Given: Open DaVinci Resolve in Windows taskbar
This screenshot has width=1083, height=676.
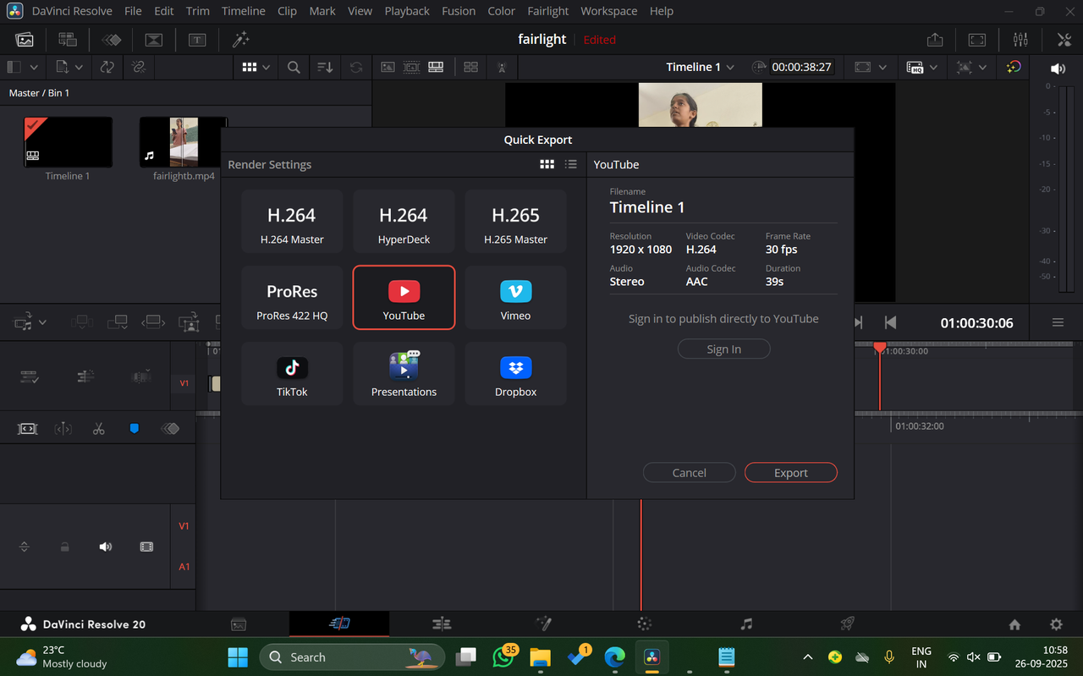Looking at the screenshot, I should pyautogui.click(x=652, y=657).
